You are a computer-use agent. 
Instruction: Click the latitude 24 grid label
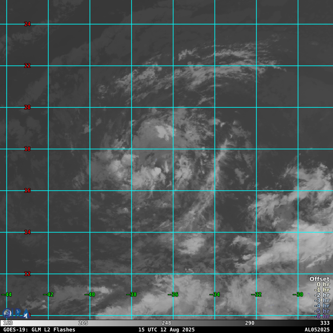[x=27, y=24]
